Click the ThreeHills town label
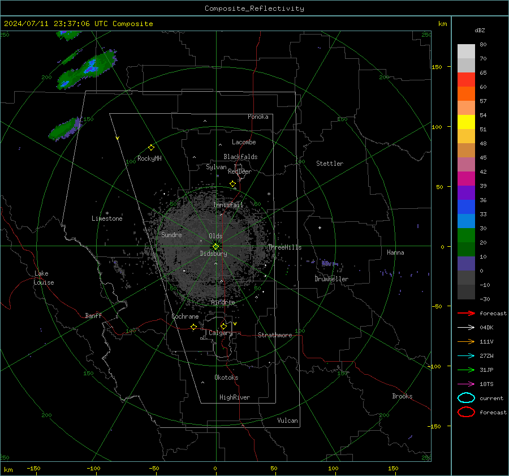This screenshot has height=476, width=509. point(284,247)
